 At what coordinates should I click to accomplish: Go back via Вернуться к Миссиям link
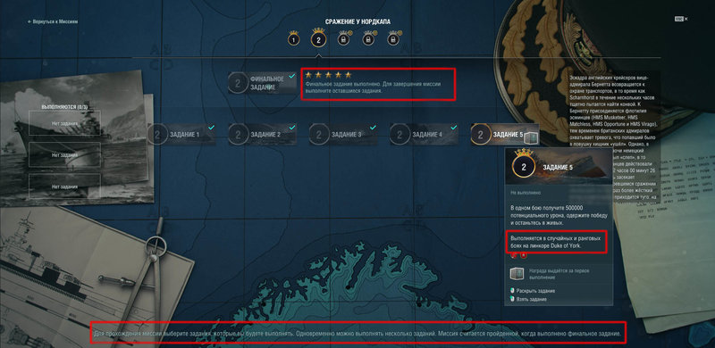tap(53, 21)
